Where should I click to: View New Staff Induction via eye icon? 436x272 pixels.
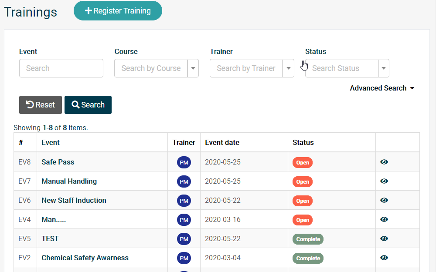pyautogui.click(x=384, y=200)
